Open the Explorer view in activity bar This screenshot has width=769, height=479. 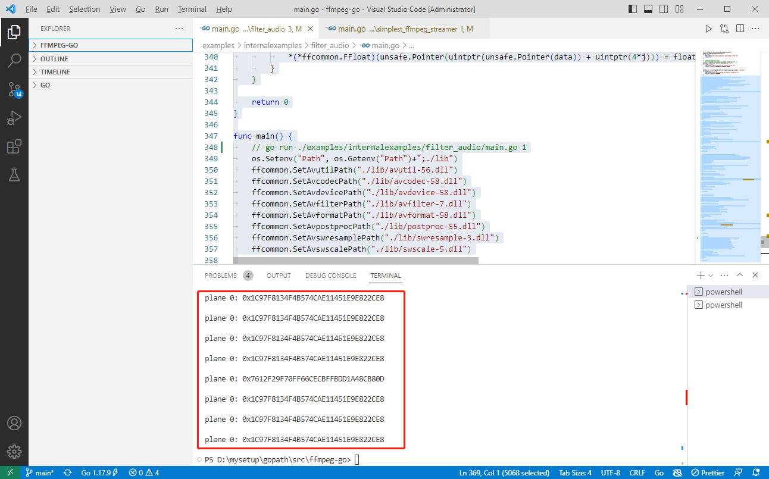(x=14, y=32)
